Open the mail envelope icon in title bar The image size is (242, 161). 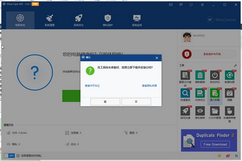click(171, 5)
